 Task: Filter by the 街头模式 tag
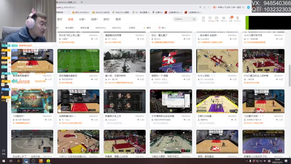(69, 28)
